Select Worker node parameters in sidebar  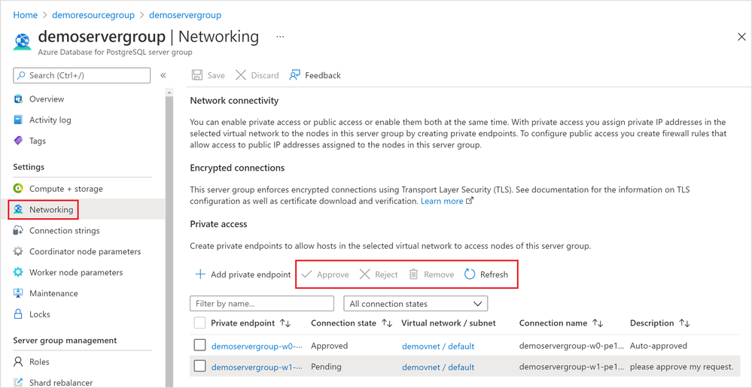click(75, 272)
